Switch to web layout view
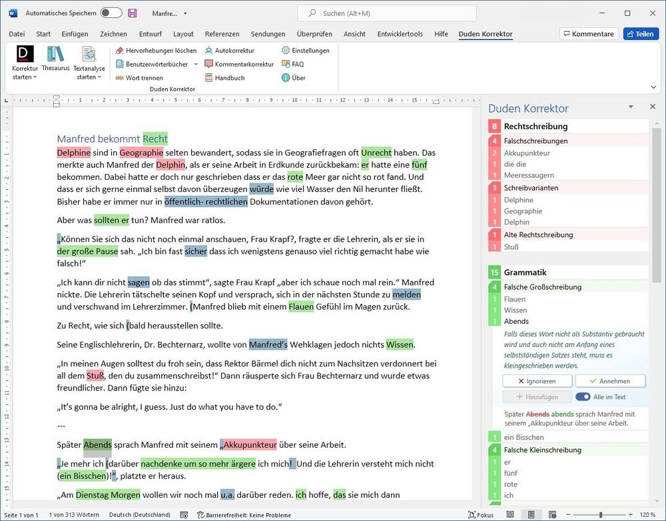The height and width of the screenshot is (521, 666). click(x=552, y=515)
